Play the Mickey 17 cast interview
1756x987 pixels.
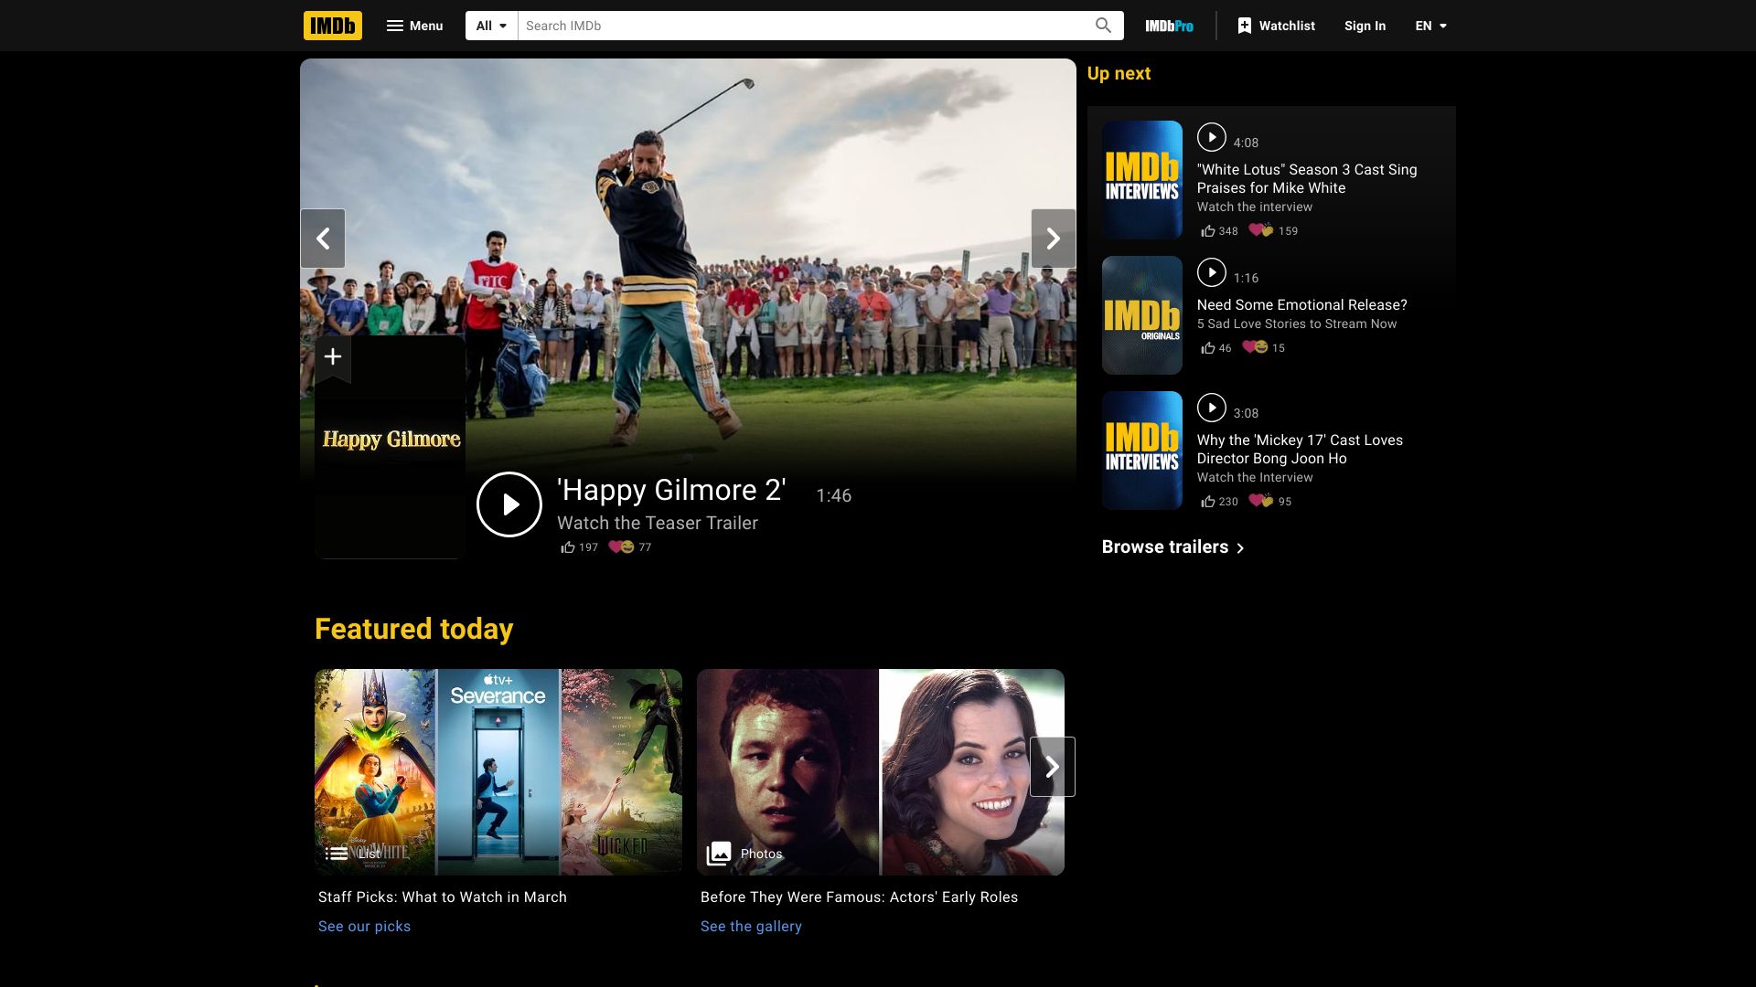(x=1211, y=408)
